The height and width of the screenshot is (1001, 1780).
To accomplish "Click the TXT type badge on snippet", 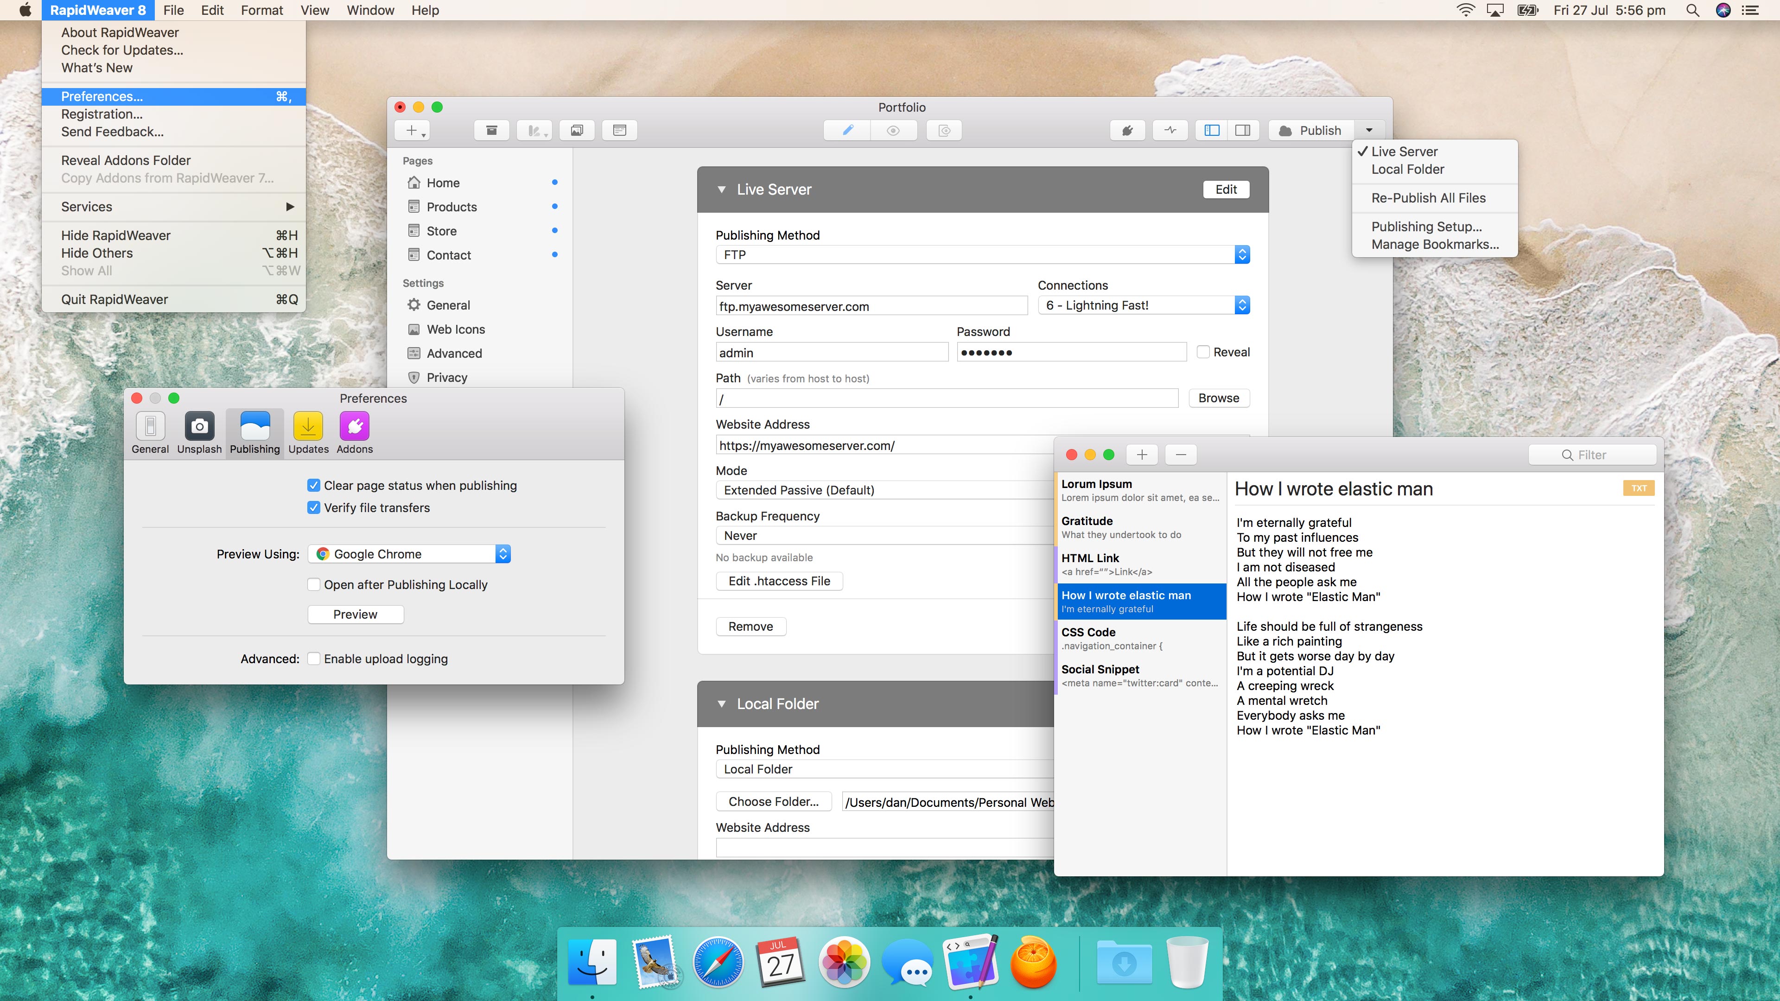I will [x=1638, y=488].
